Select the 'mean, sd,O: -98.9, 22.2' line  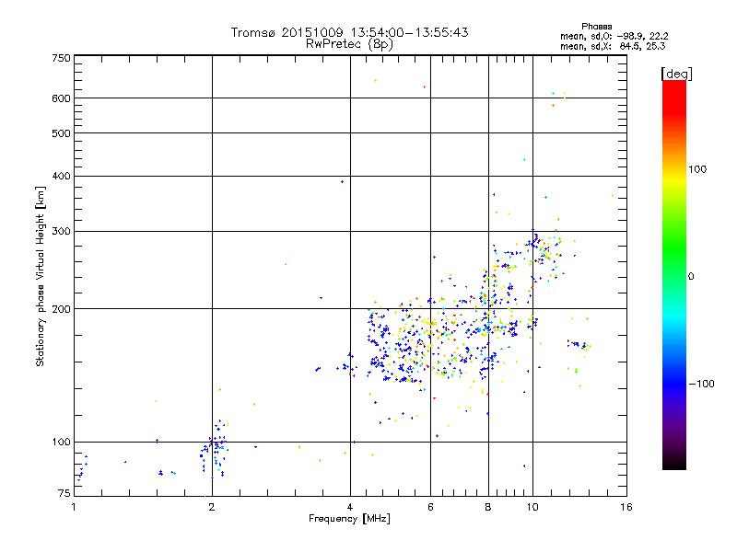614,36
